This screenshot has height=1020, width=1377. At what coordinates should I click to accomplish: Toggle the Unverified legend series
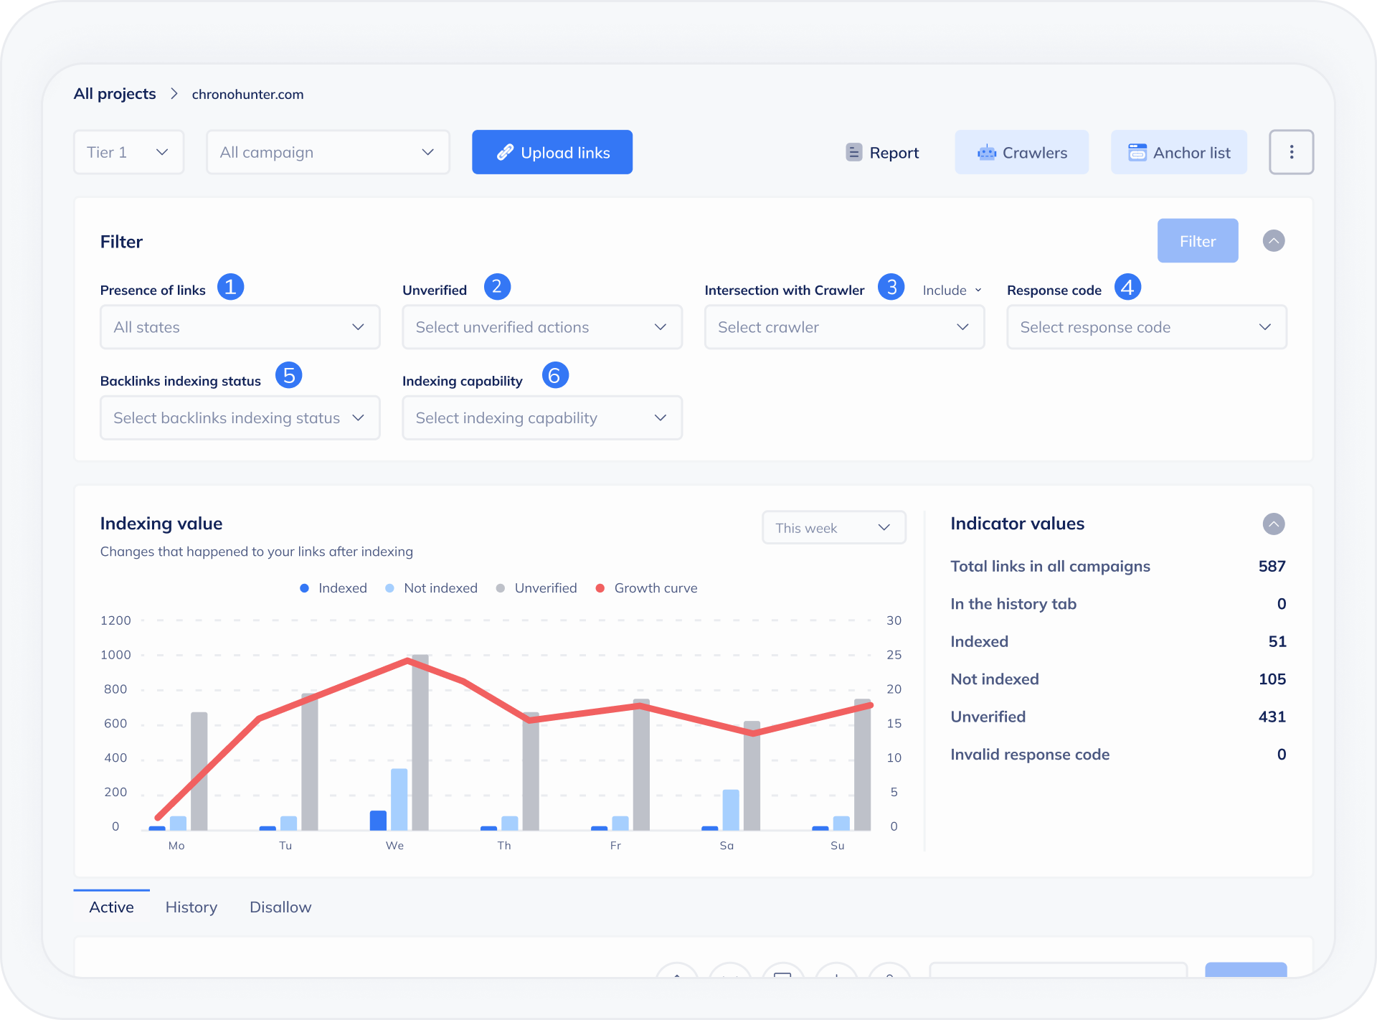click(536, 588)
